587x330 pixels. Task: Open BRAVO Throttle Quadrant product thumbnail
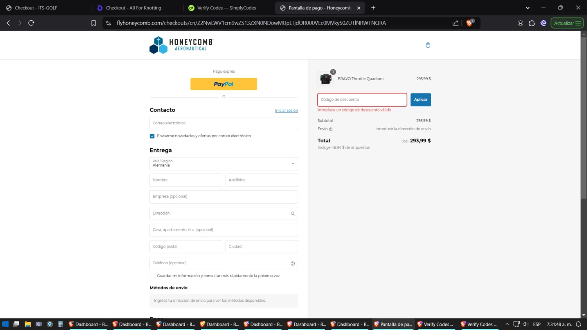[326, 79]
